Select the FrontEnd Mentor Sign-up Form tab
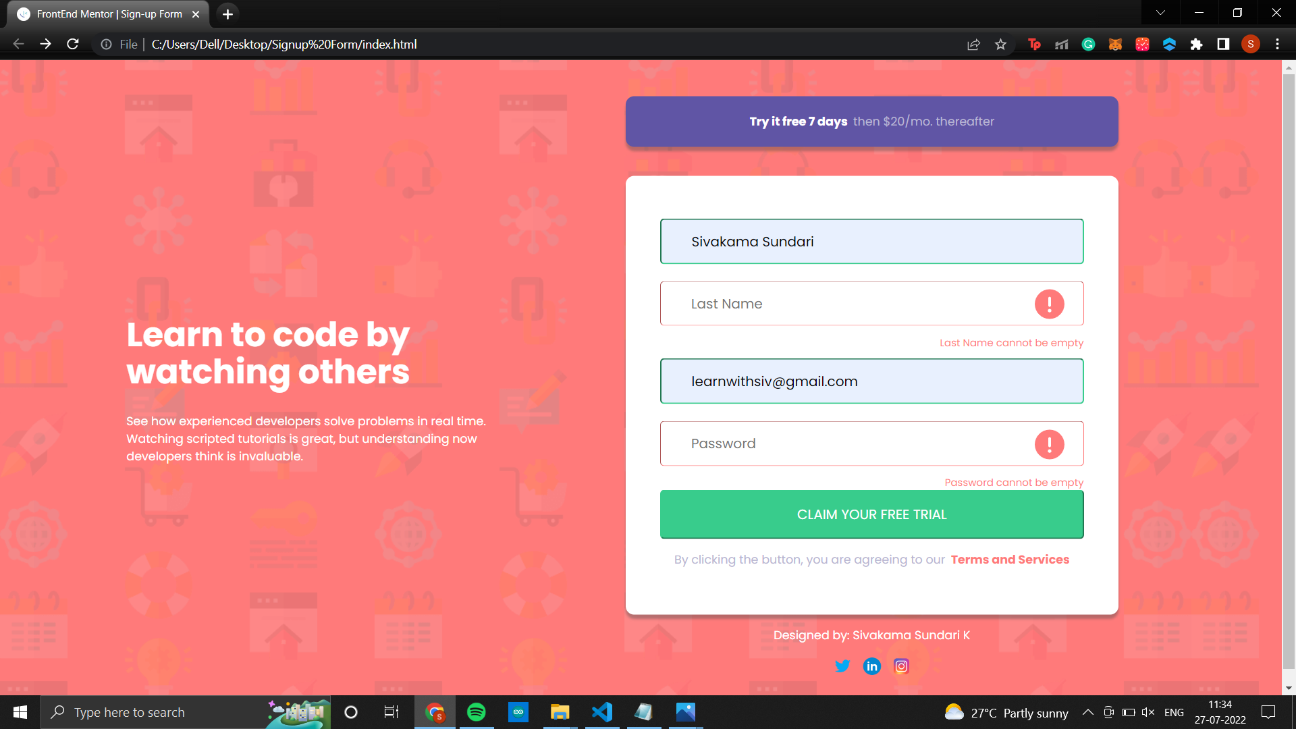 [108, 13]
